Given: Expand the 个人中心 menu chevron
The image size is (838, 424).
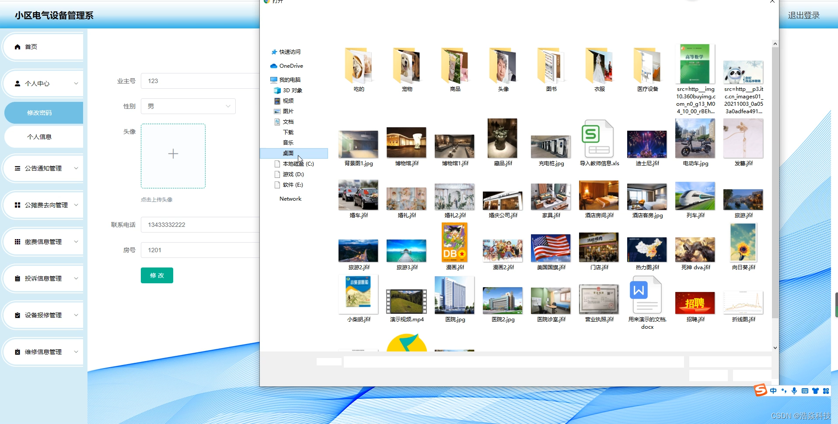Looking at the screenshot, I should [x=76, y=83].
